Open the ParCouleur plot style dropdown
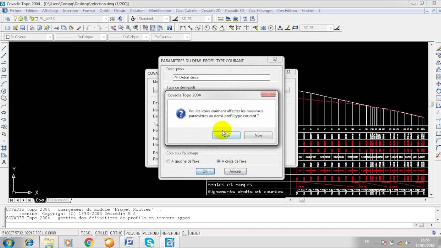This screenshot has width=441, height=248. point(187,37)
